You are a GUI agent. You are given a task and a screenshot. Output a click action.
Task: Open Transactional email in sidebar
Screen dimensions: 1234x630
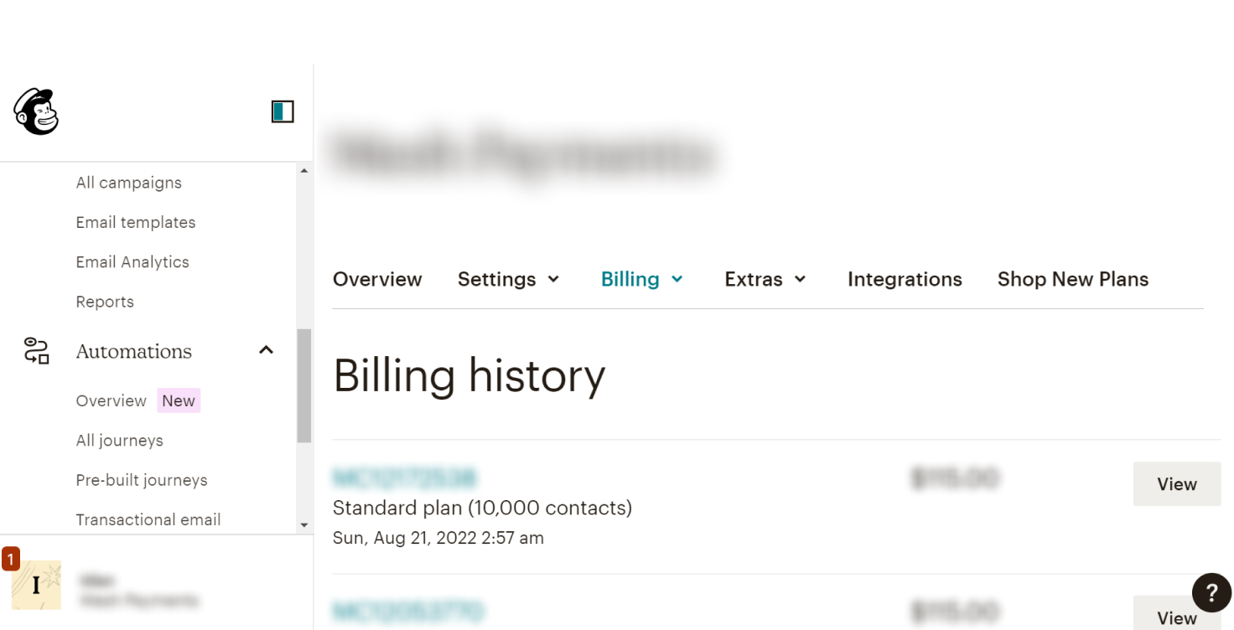click(148, 519)
